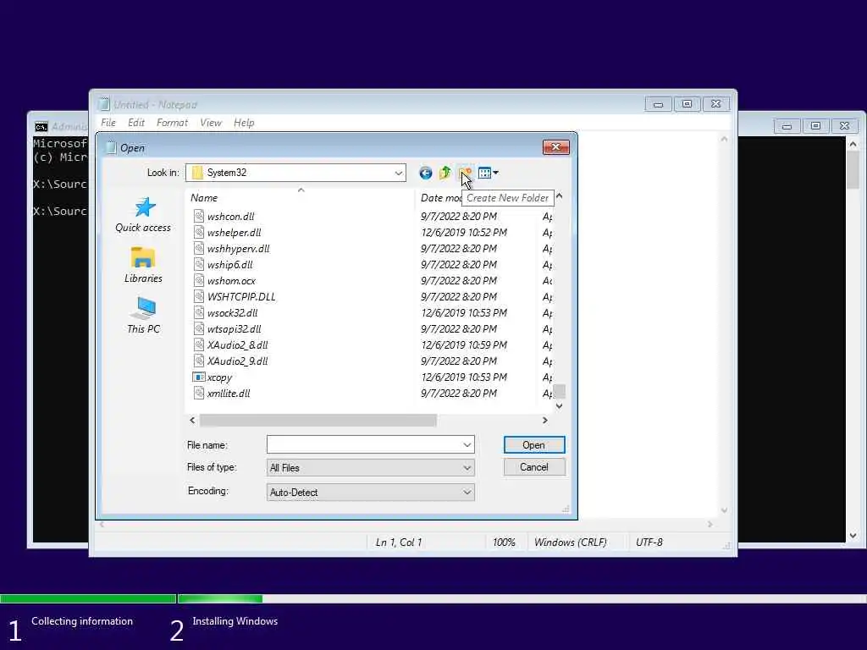The width and height of the screenshot is (867, 650).
Task: Select XAudio2_9.dll file icon
Action: tap(198, 361)
